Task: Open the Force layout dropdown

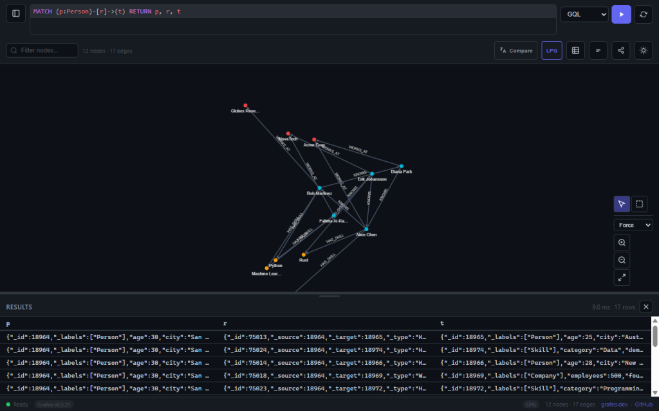Action: tap(633, 225)
